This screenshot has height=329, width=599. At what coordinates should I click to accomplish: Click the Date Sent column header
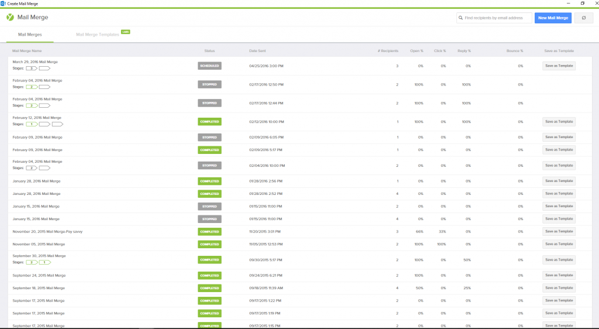click(257, 51)
